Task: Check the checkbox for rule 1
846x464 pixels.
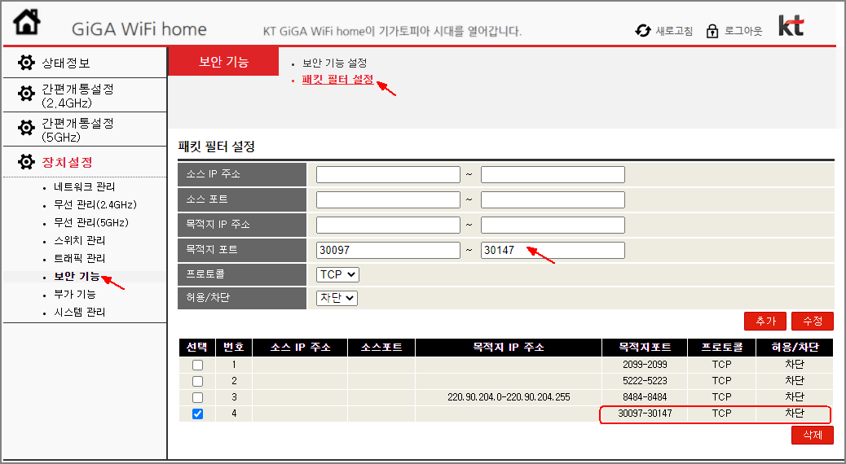Action: pos(197,365)
